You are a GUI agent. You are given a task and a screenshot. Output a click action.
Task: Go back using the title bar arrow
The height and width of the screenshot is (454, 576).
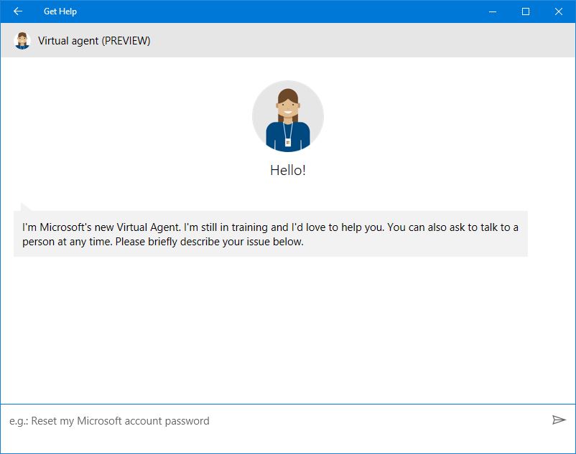pos(18,11)
